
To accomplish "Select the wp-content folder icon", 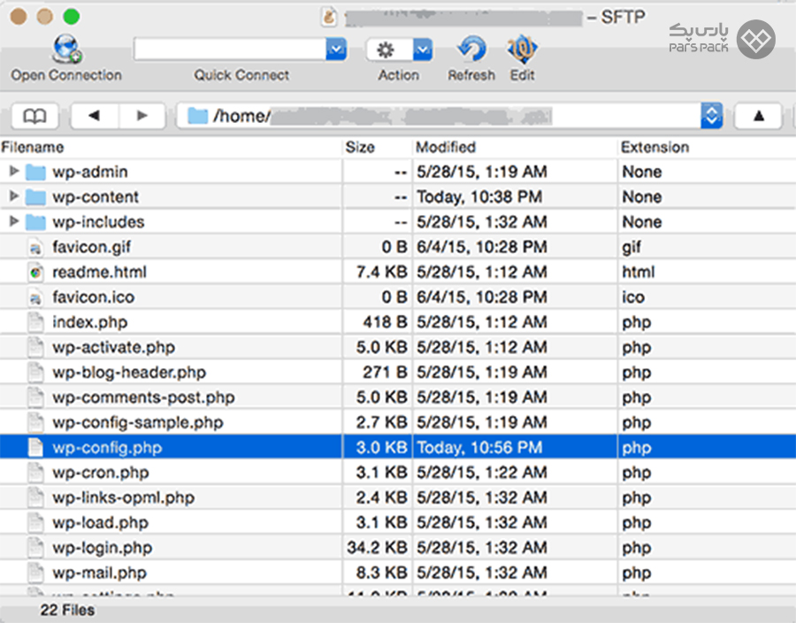I will 35,197.
